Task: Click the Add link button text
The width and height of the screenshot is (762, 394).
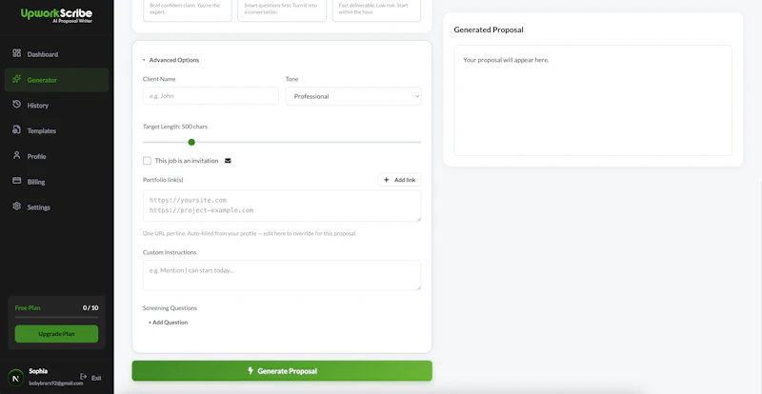Action: click(x=405, y=180)
